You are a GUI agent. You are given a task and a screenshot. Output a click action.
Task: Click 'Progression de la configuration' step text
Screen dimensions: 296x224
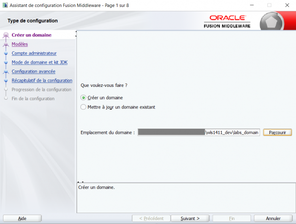[x=41, y=89]
